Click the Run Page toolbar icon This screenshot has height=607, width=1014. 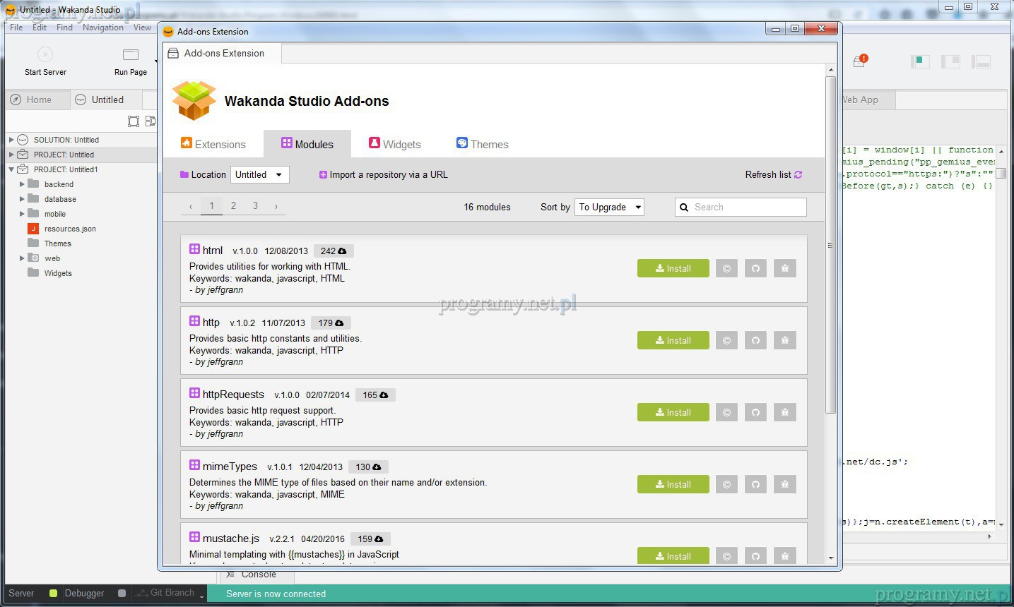coord(131,55)
